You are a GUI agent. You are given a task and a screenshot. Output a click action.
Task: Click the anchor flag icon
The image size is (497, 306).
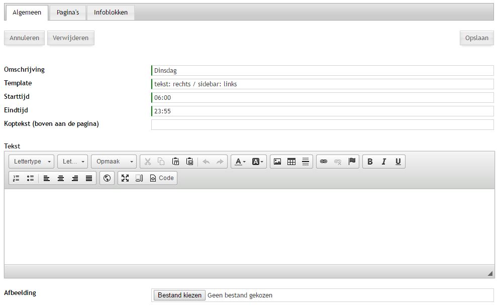pos(352,162)
